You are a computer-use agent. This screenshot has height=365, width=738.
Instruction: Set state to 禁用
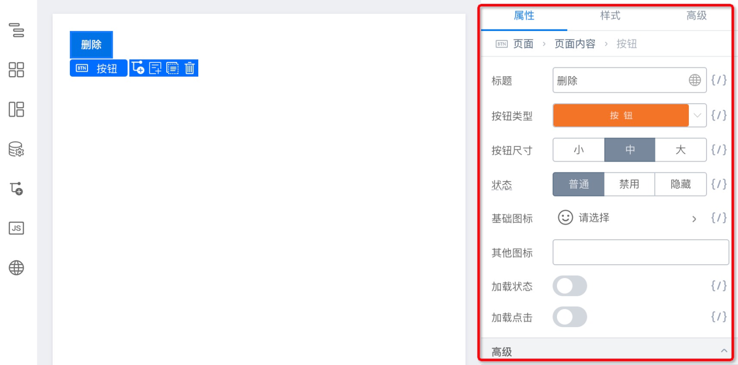pyautogui.click(x=629, y=184)
